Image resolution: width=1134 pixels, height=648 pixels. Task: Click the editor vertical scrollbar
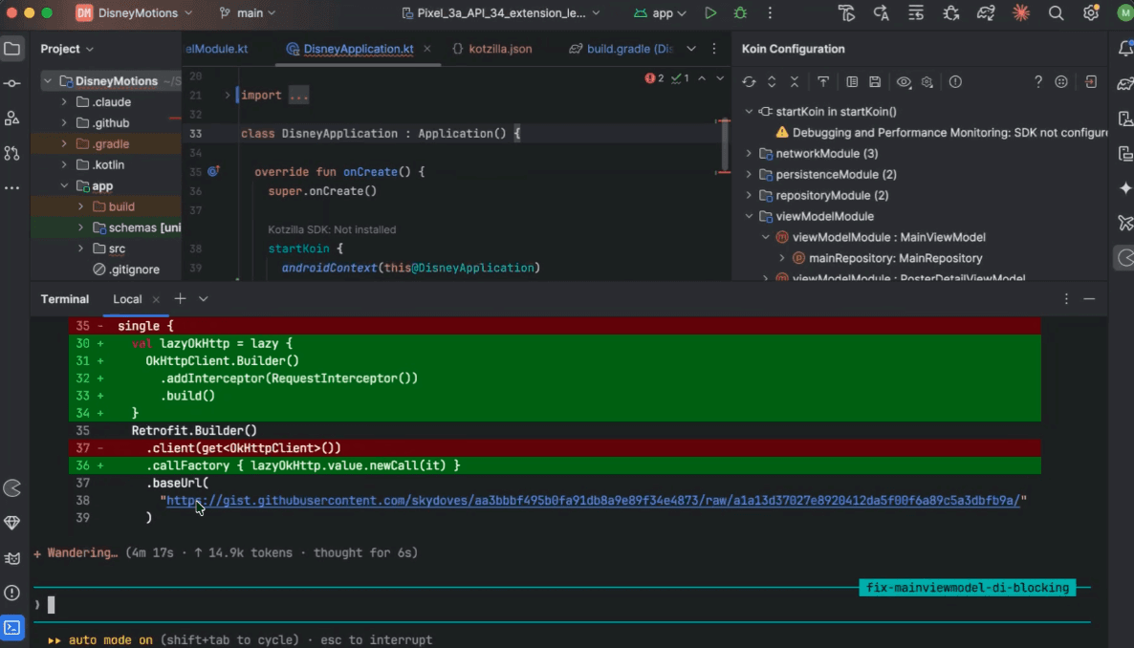pyautogui.click(x=724, y=143)
